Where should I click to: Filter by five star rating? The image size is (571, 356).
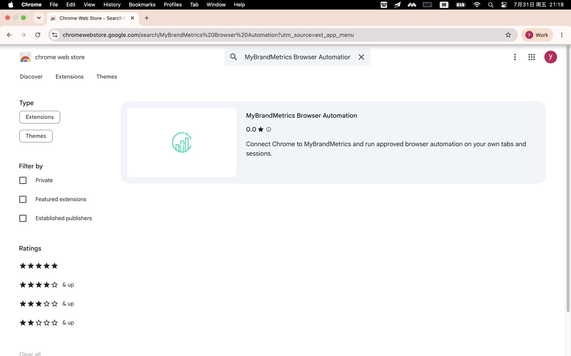point(39,266)
